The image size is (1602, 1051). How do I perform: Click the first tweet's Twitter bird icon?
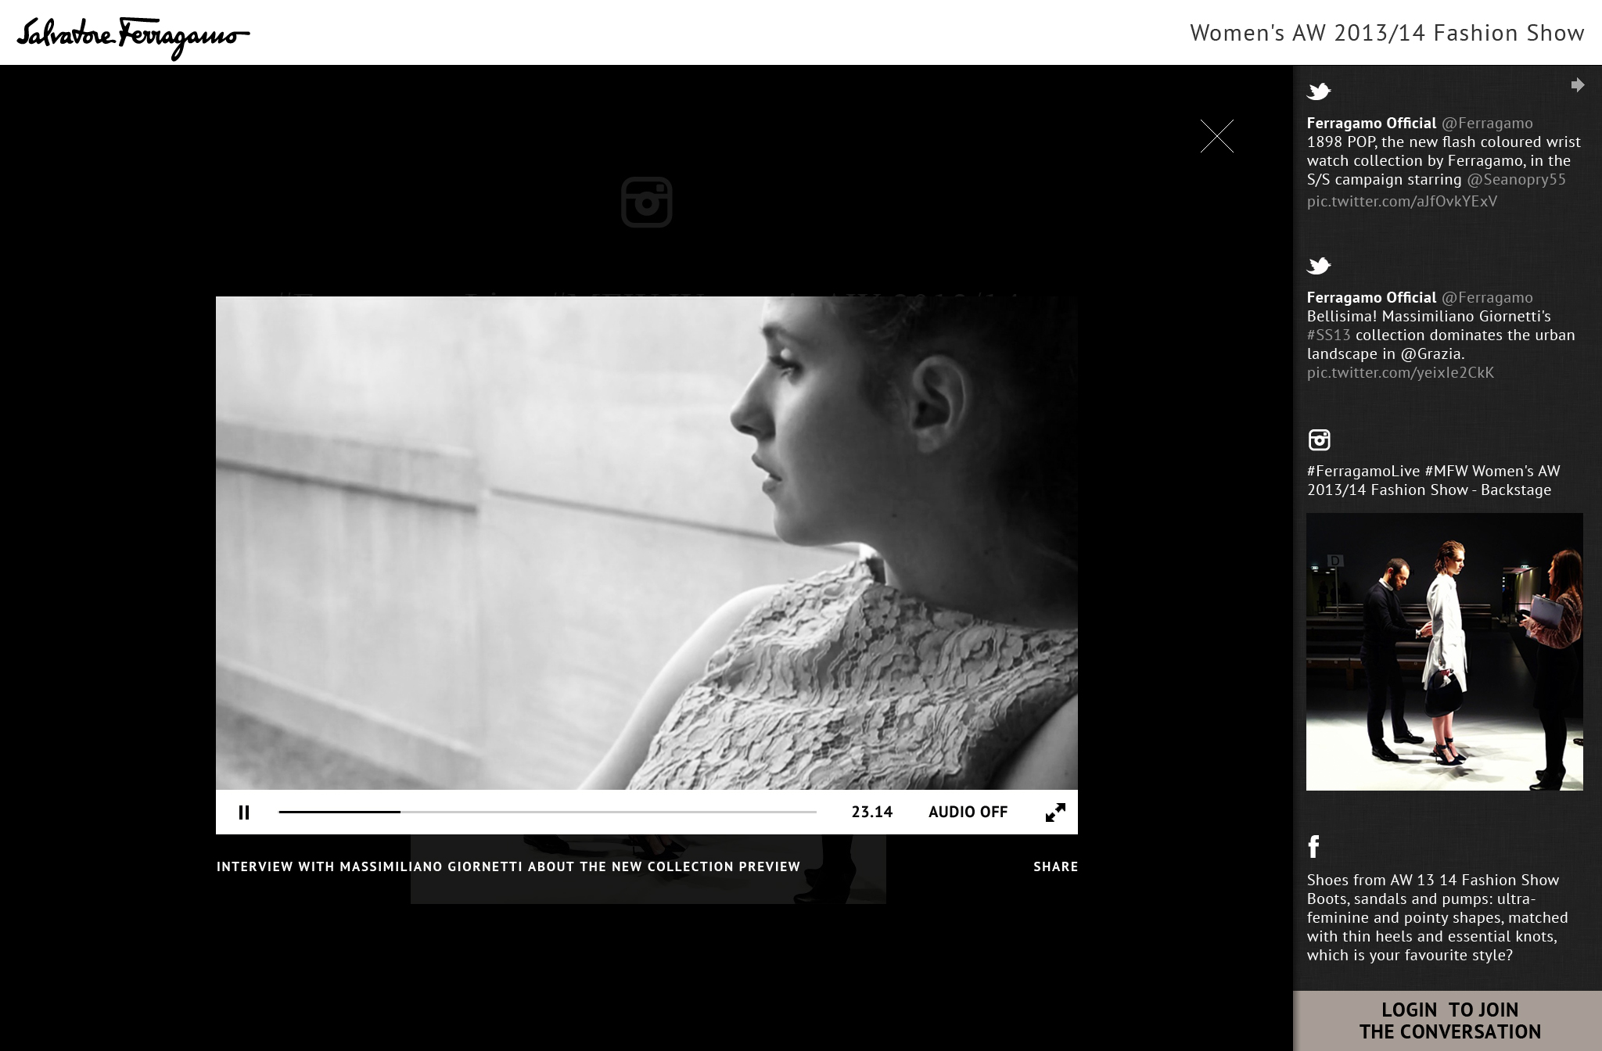(1319, 91)
